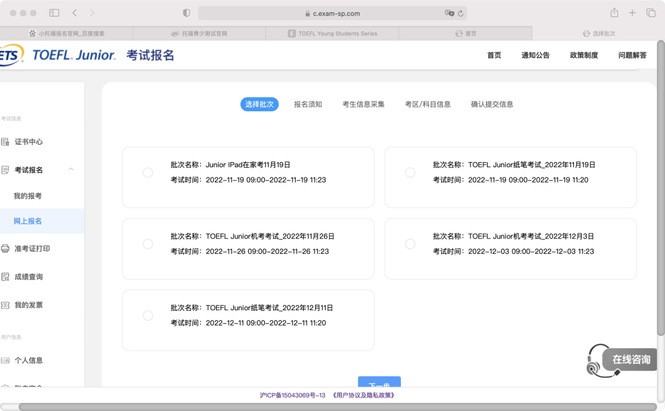The height and width of the screenshot is (411, 665).
Task: Click the c.exam-sp.com address field
Action: [x=332, y=13]
